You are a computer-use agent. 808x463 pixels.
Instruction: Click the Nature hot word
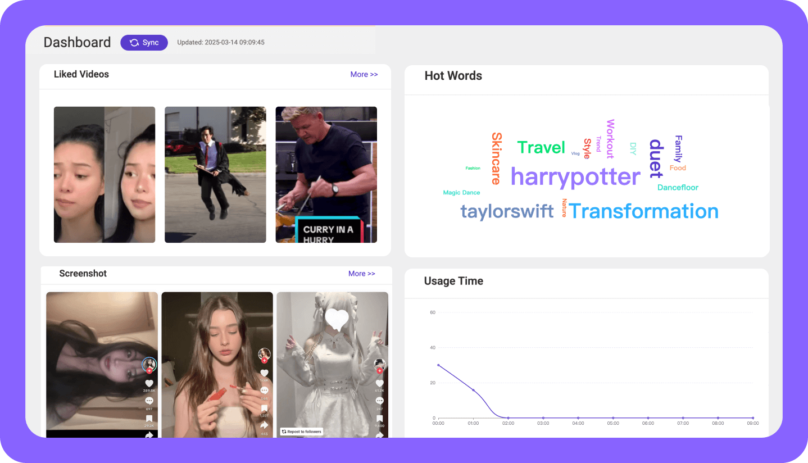tap(564, 208)
